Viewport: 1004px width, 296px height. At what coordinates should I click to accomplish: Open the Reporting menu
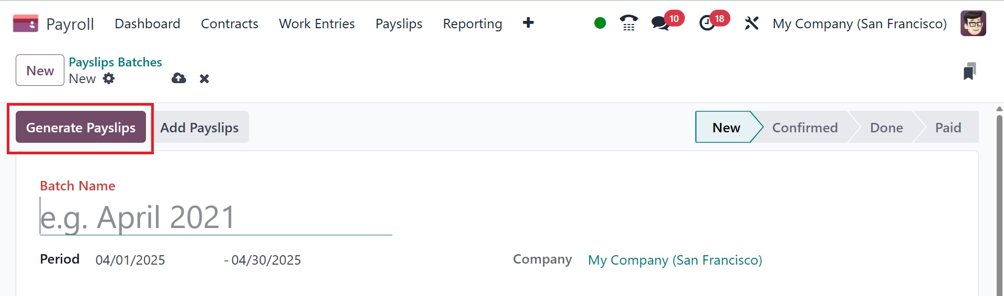pos(472,24)
